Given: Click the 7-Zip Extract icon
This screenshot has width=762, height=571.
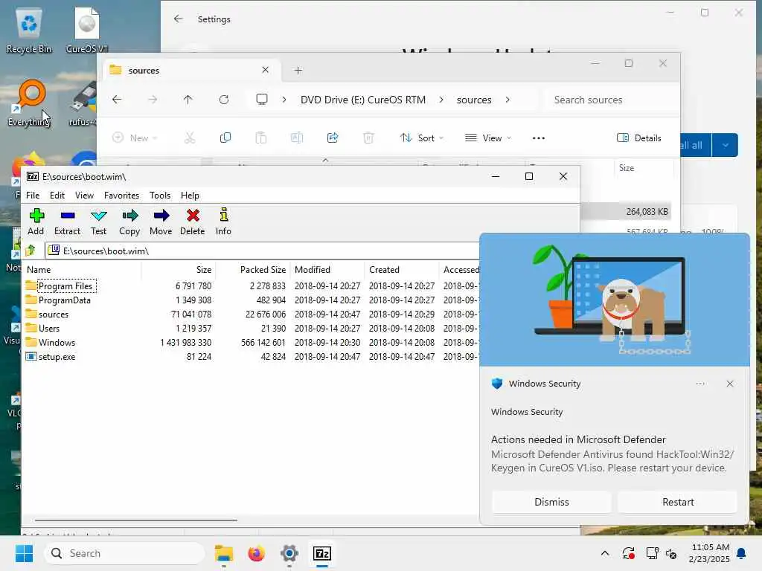Looking at the screenshot, I should pyautogui.click(x=68, y=216).
